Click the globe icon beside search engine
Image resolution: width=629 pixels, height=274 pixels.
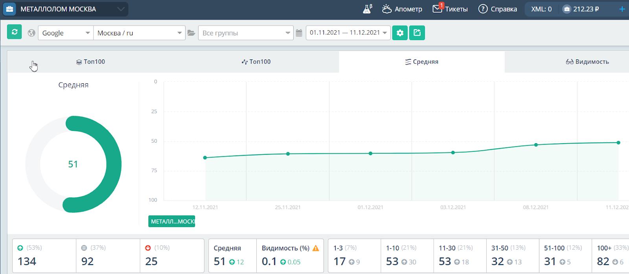[x=31, y=33]
